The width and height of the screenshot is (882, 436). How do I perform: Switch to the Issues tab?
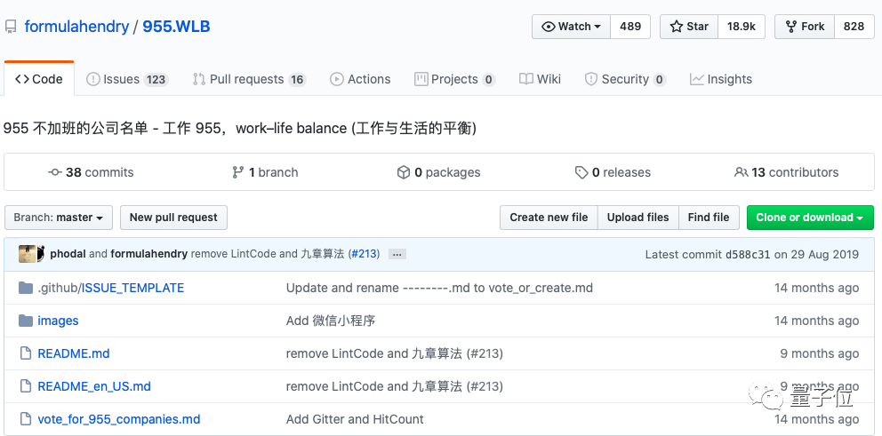(126, 79)
